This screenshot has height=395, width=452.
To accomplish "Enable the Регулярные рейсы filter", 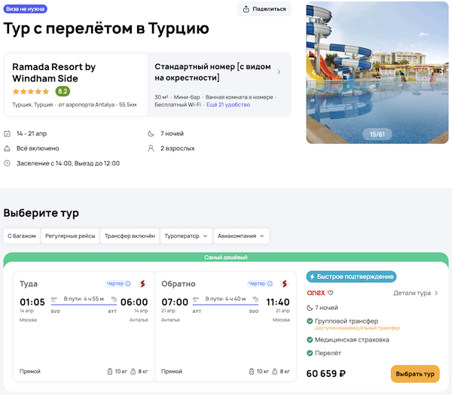I will click(69, 235).
